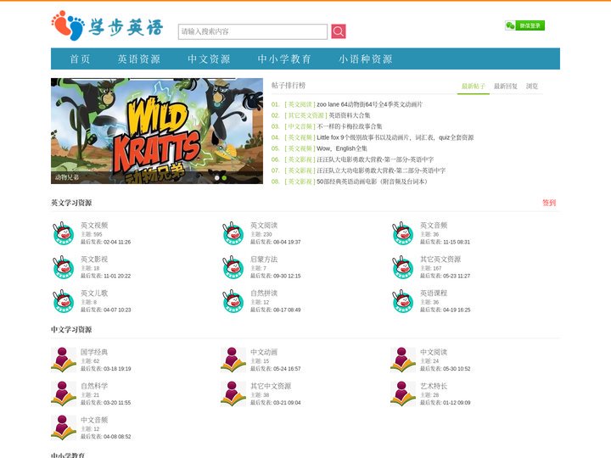Open the 英文影视 forum title
The image size is (611, 458).
pos(94,259)
